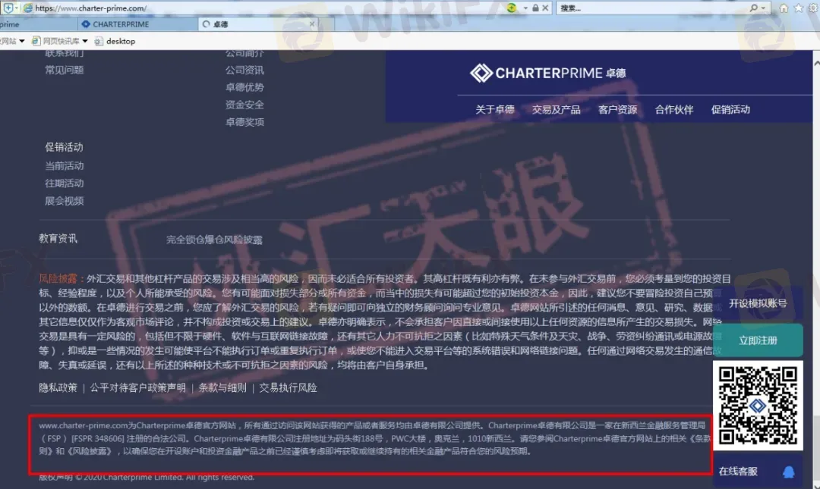Open the 交易执行风险 link
Image resolution: width=820 pixels, height=489 pixels.
(289, 387)
